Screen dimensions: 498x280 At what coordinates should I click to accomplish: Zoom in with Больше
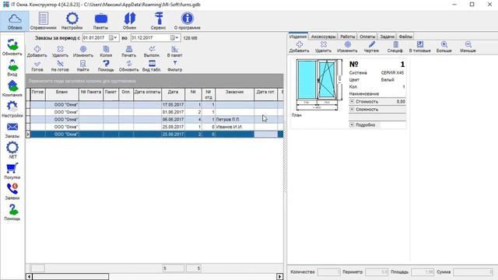(x=444, y=47)
